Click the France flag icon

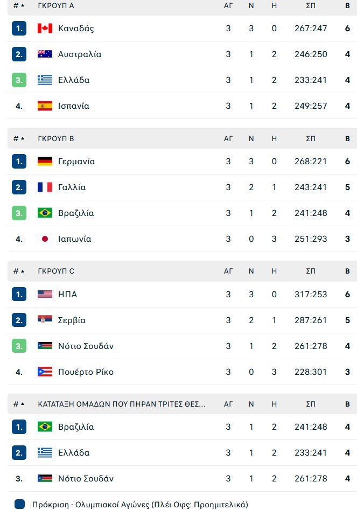coord(45,187)
